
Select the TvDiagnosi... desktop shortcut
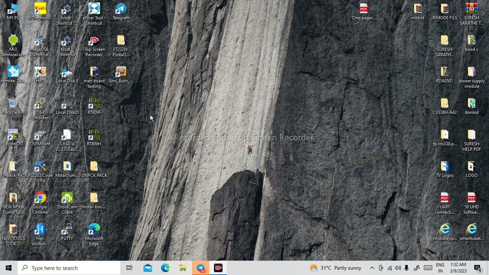pos(40,11)
